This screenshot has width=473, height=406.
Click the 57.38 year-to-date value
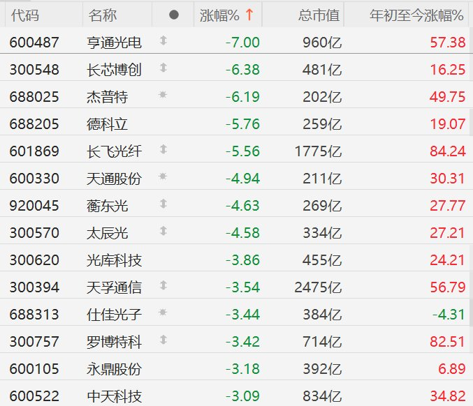pyautogui.click(x=448, y=43)
